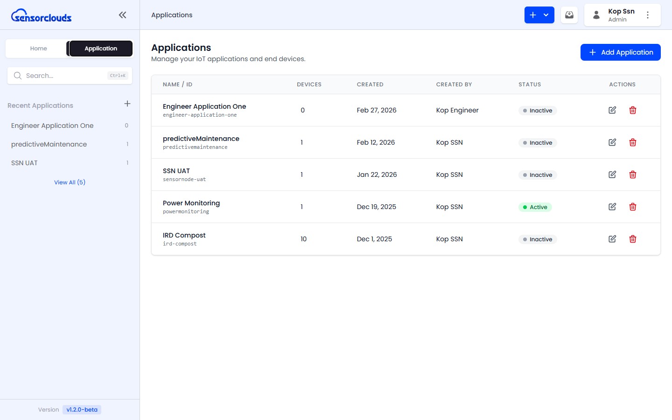672x420 pixels.
Task: Click the Add Application button
Action: (620, 52)
